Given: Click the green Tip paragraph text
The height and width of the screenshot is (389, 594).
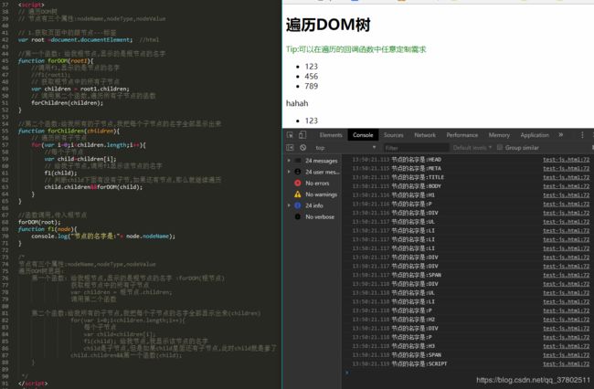Looking at the screenshot, I should point(356,49).
